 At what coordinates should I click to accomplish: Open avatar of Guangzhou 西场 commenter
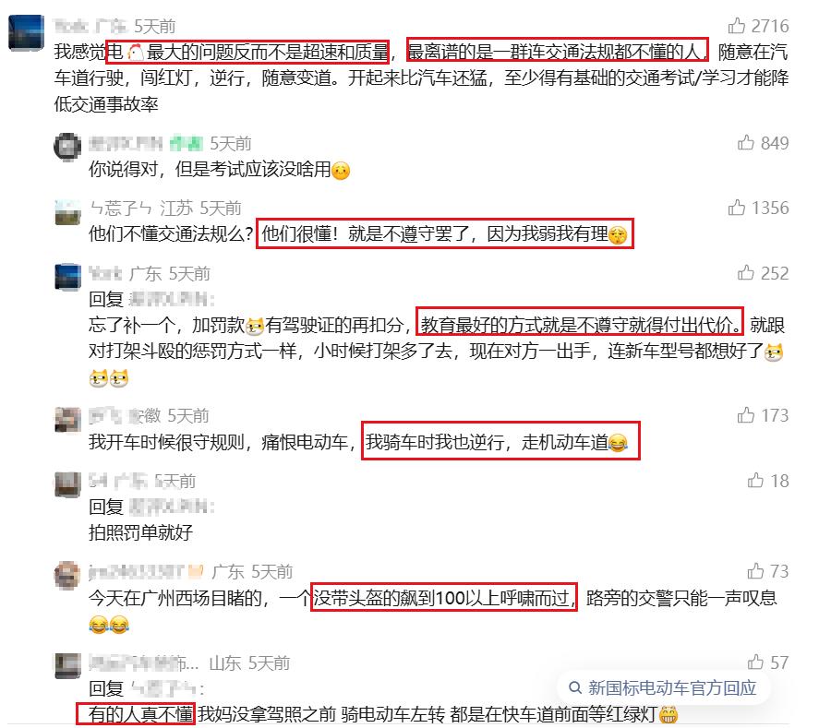67,575
